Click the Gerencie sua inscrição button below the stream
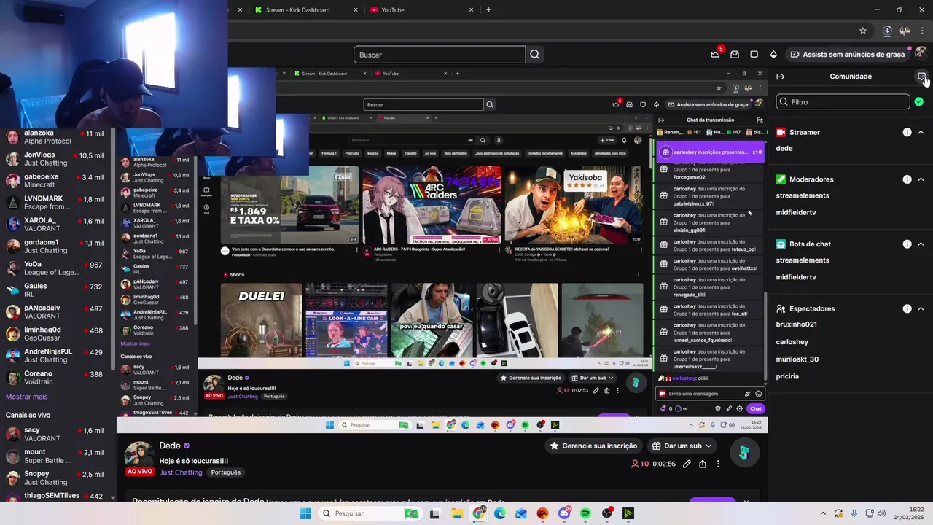 click(593, 446)
